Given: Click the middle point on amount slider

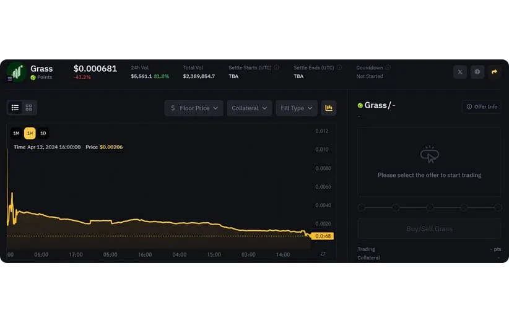Looking at the screenshot, I should pyautogui.click(x=430, y=208).
